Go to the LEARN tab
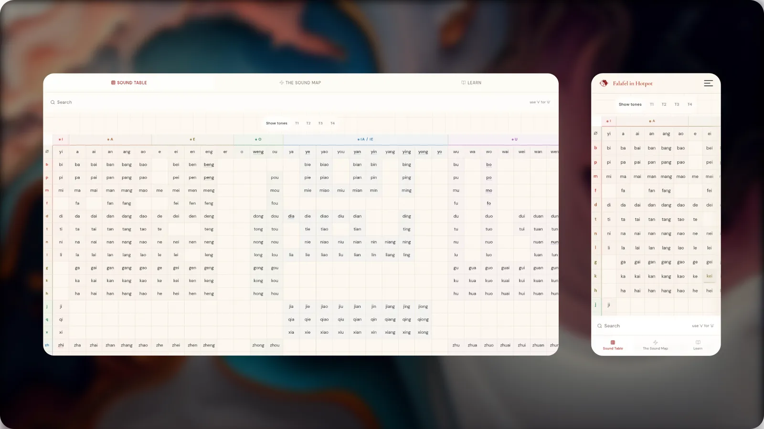 pos(471,83)
